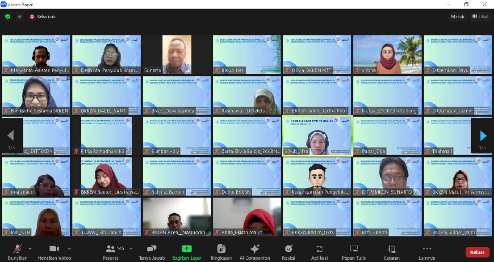Leave the meeting with Keluar button
Screen dimensions: 494x262
click(x=477, y=252)
